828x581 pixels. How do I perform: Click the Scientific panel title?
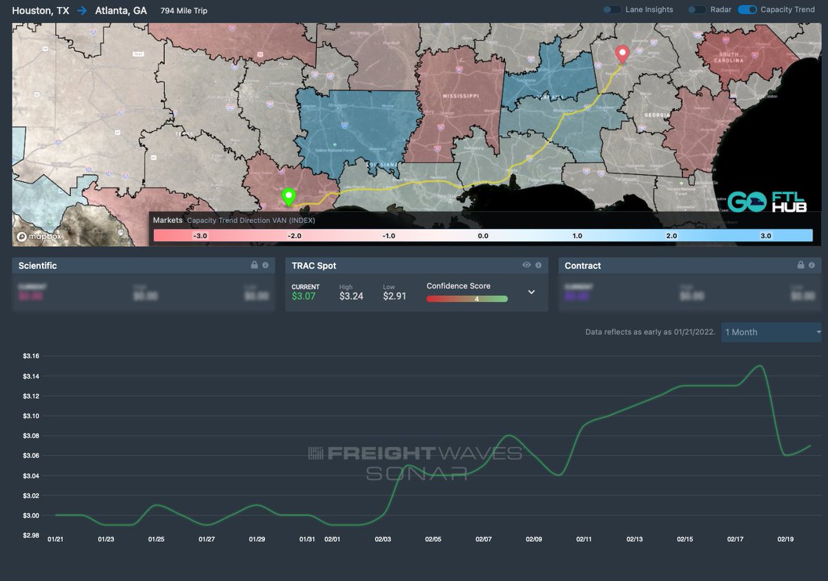click(x=38, y=266)
